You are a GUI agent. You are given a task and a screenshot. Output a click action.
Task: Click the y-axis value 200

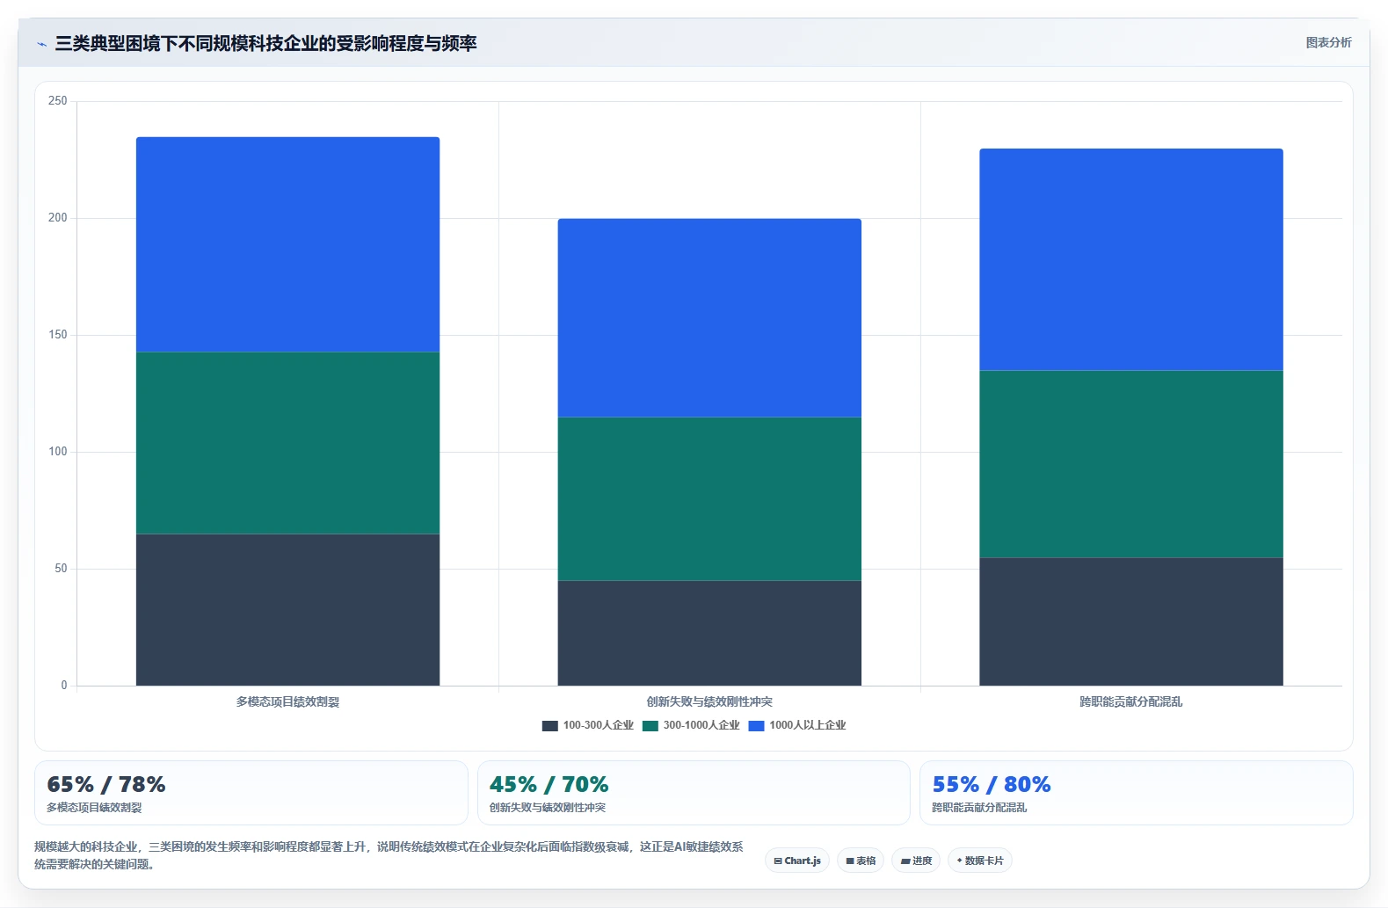point(58,218)
